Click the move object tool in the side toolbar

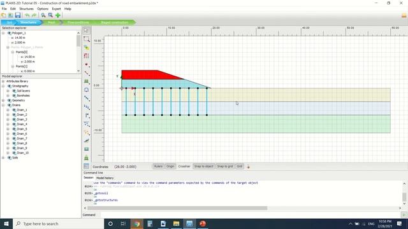[87, 48]
